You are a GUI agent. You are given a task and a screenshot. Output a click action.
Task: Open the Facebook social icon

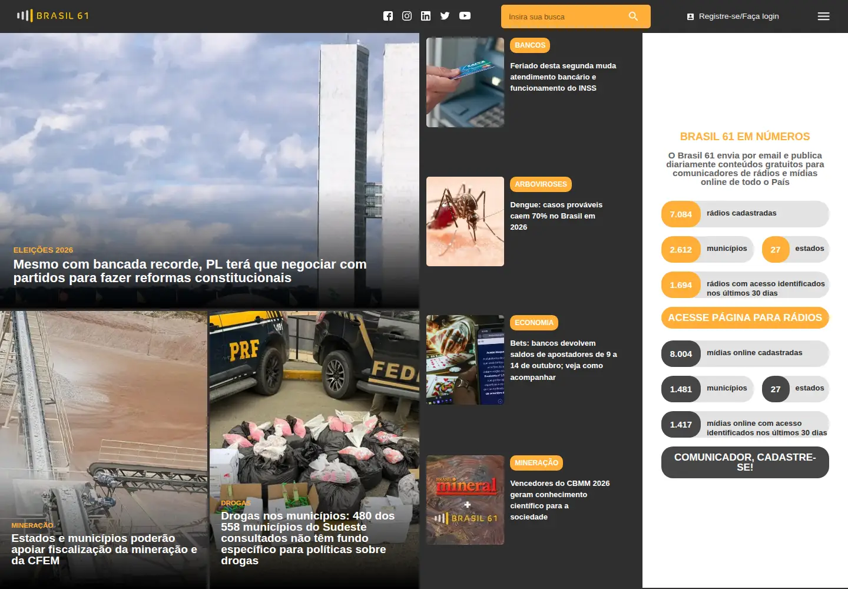[388, 16]
